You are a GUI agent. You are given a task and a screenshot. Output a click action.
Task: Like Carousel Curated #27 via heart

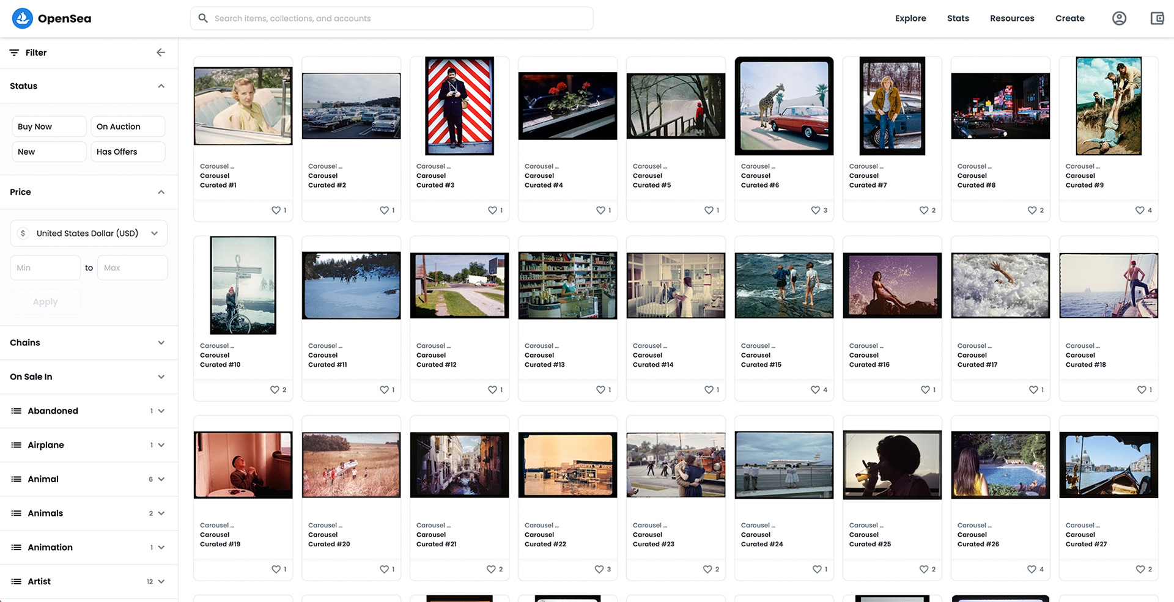click(1140, 570)
